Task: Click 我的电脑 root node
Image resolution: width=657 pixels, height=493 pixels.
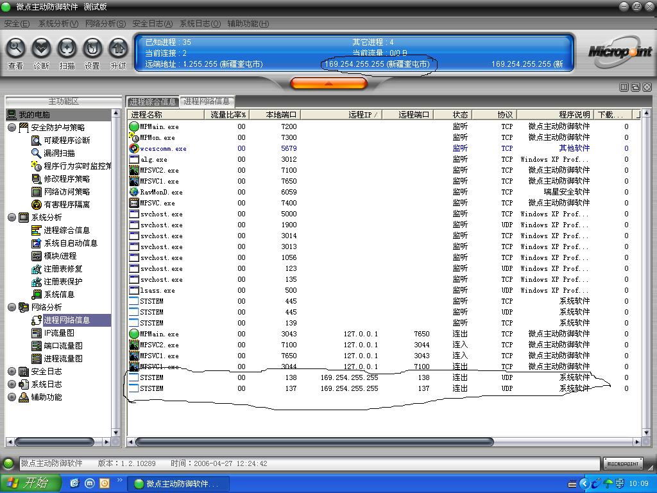Action: pyautogui.click(x=34, y=115)
